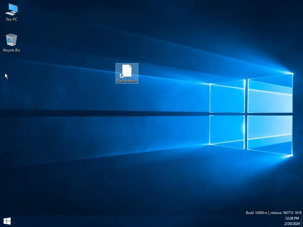Click the This PC label text
The height and width of the screenshot is (227, 303).
12,19
